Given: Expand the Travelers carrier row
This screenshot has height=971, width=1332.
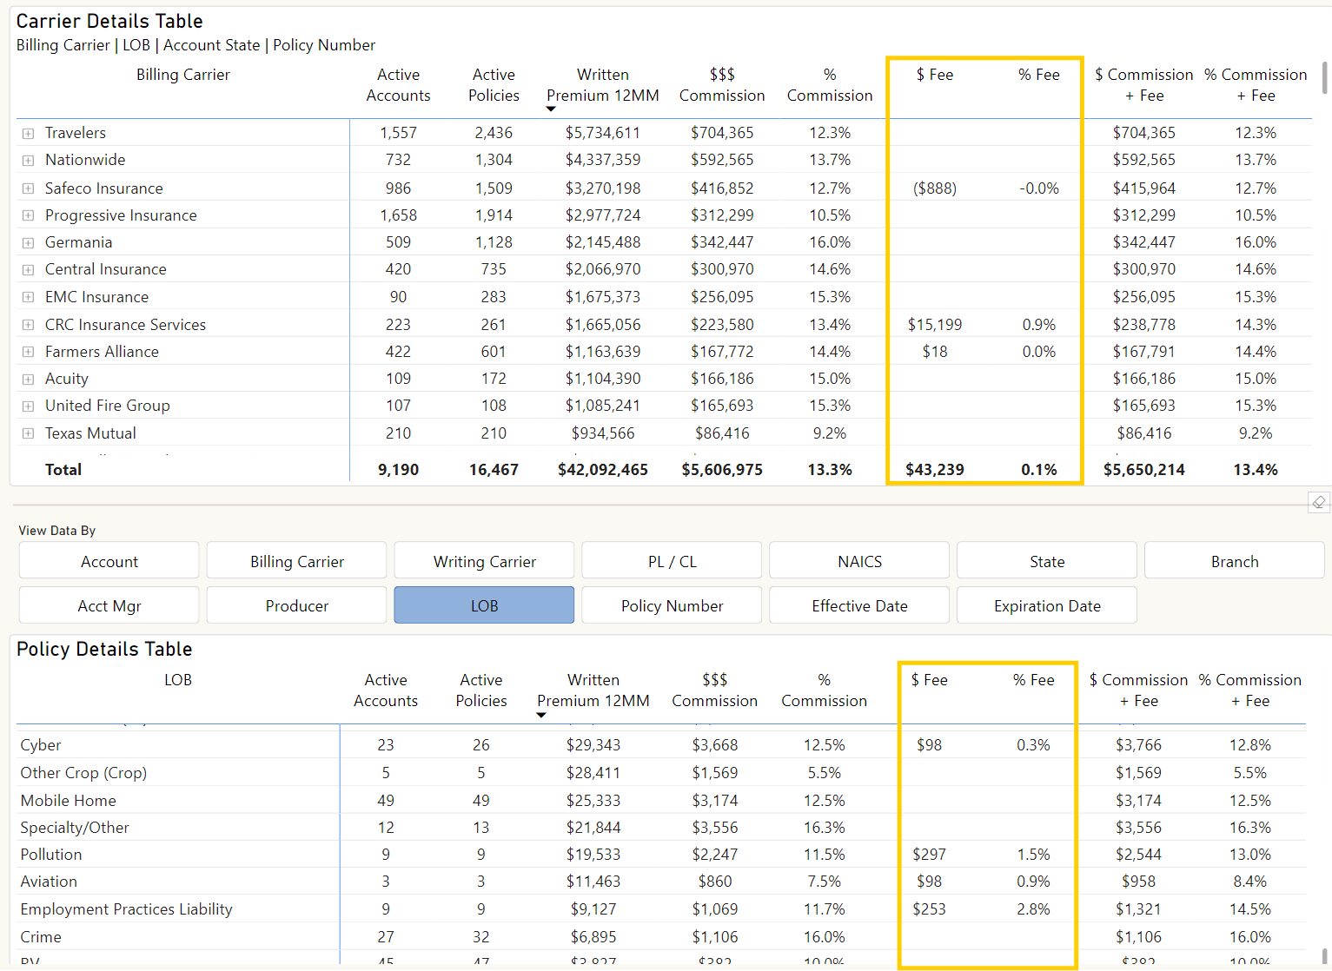Looking at the screenshot, I should pyautogui.click(x=29, y=134).
